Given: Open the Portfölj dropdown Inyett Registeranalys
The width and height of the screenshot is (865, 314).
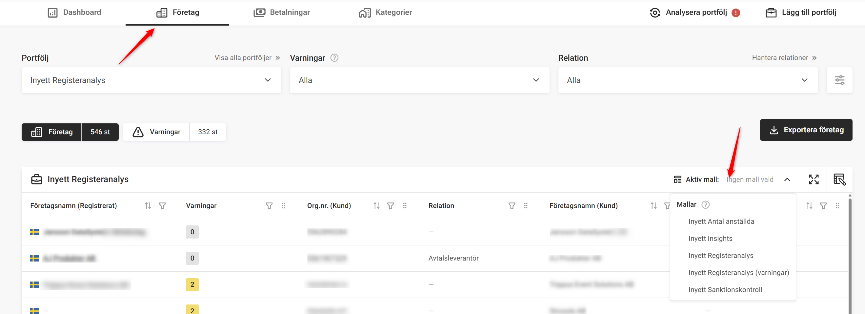Looking at the screenshot, I should pos(151,80).
